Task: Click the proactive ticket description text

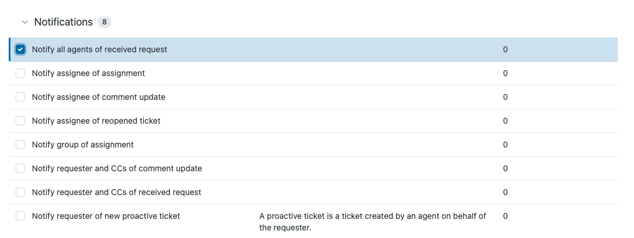Action: pos(372,221)
